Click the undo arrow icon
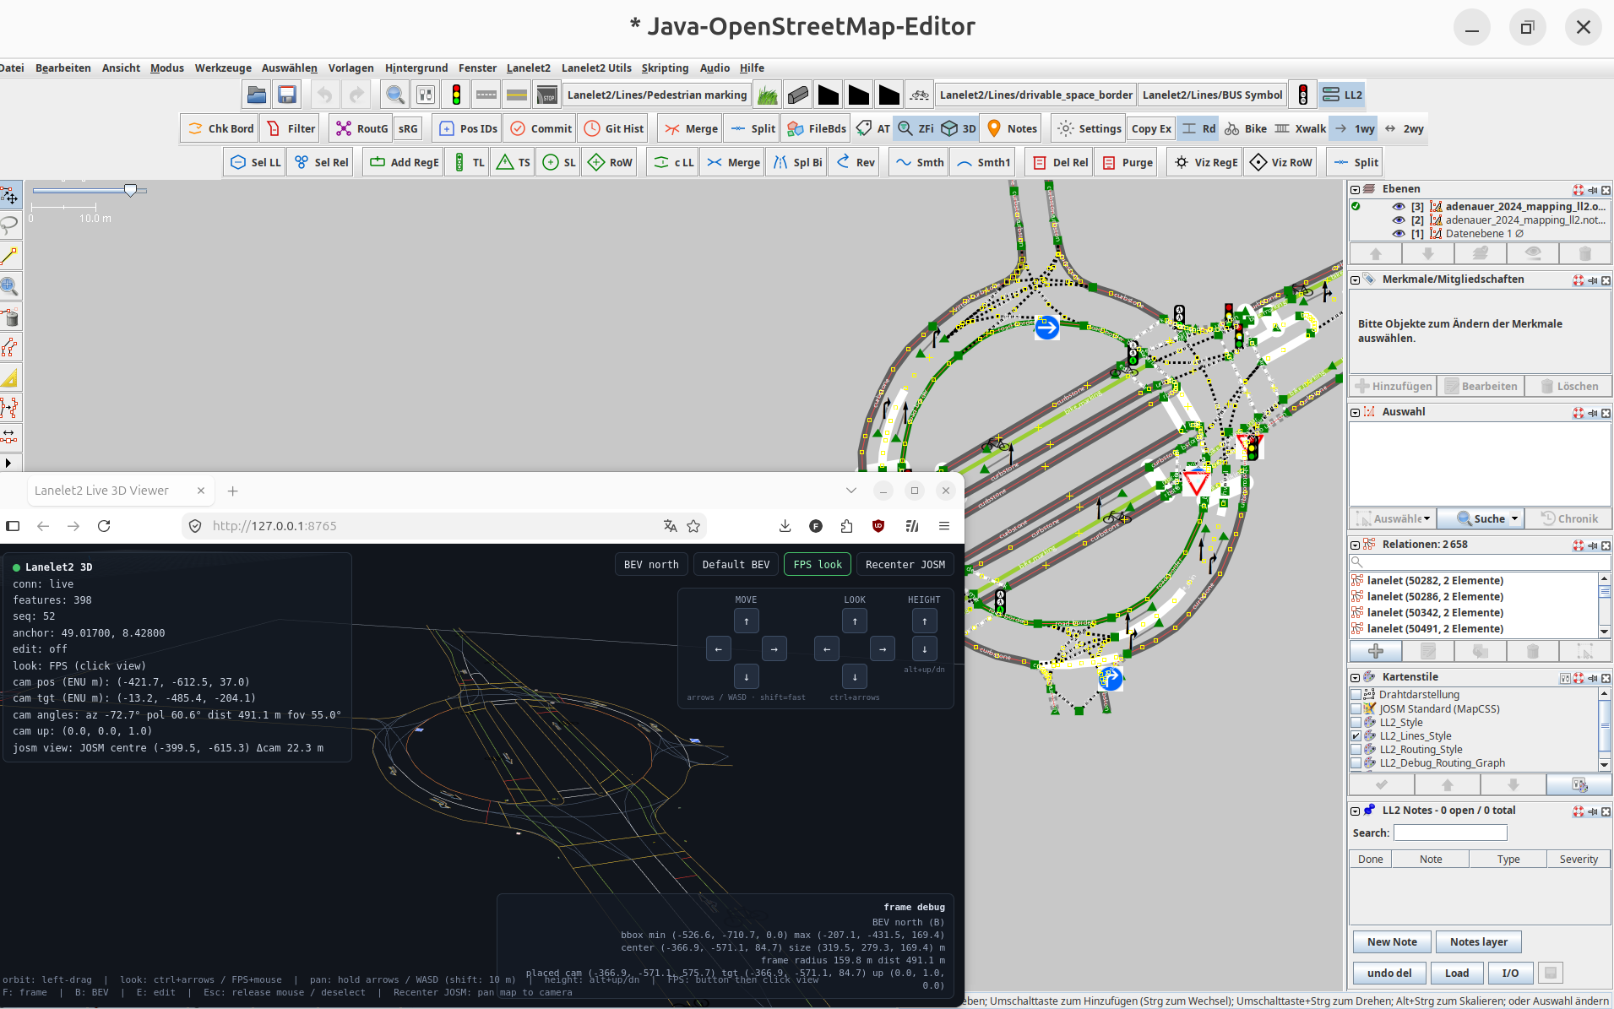1614x1009 pixels. click(x=324, y=95)
